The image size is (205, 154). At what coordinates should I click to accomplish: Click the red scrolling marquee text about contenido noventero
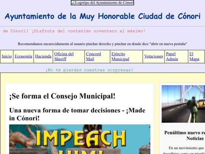(74, 31)
